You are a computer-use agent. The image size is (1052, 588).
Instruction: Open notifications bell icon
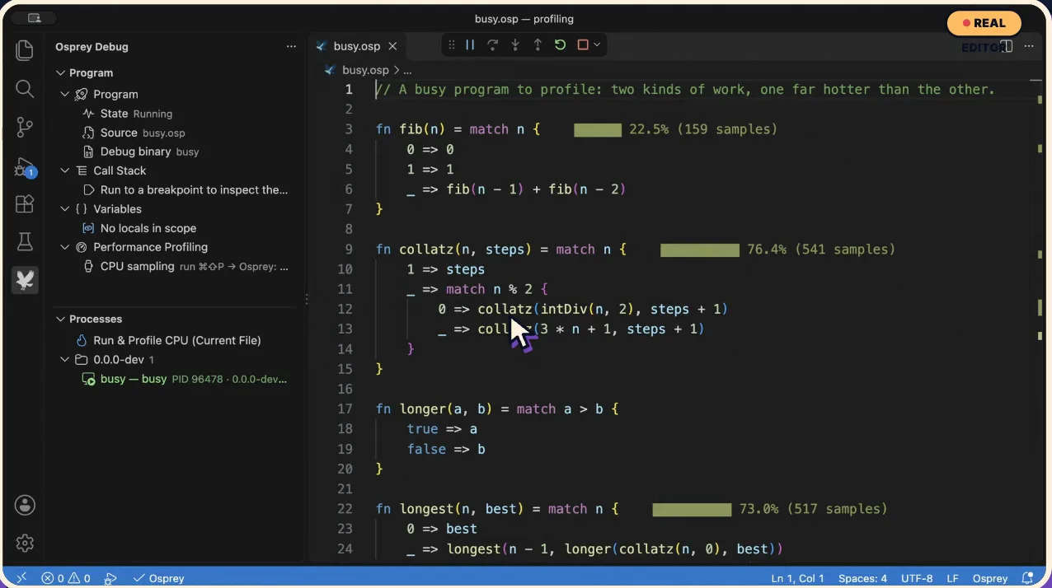click(1027, 578)
